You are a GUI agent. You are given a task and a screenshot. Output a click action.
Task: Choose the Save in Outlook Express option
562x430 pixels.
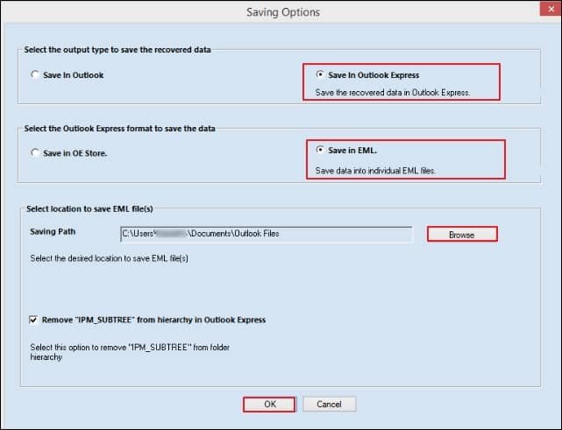[320, 74]
